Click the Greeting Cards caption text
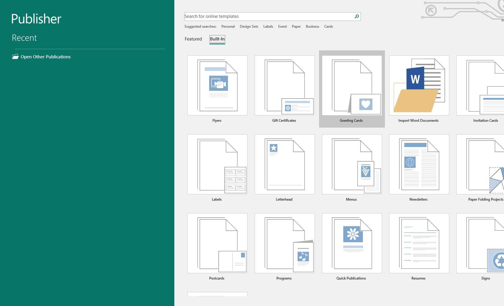Image resolution: width=504 pixels, height=306 pixels. pos(351,121)
